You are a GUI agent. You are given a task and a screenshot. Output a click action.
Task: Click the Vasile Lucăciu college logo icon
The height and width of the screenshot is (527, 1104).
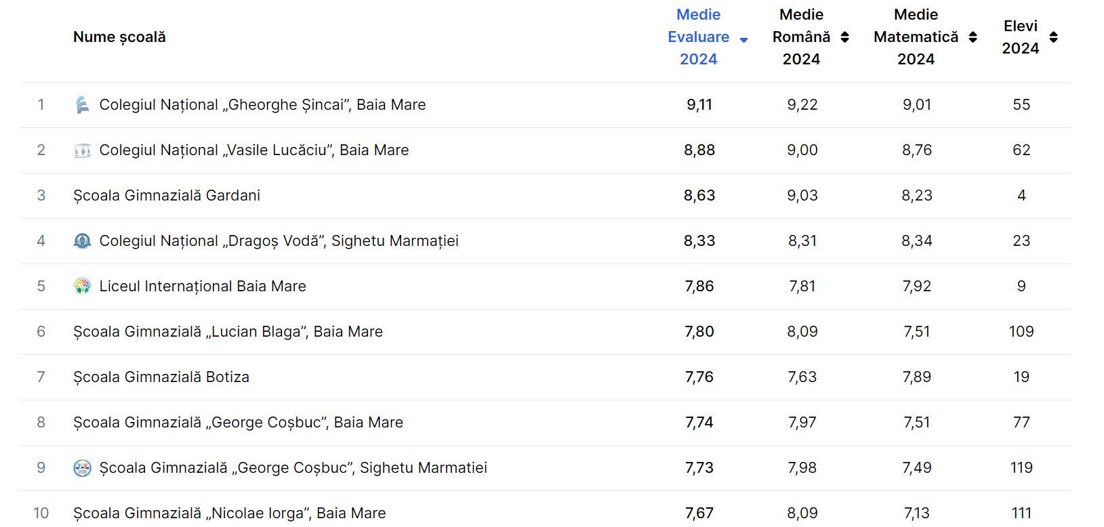click(x=82, y=150)
